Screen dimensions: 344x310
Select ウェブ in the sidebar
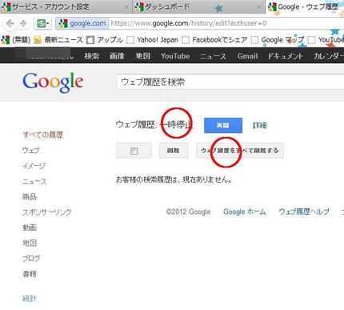pos(31,151)
